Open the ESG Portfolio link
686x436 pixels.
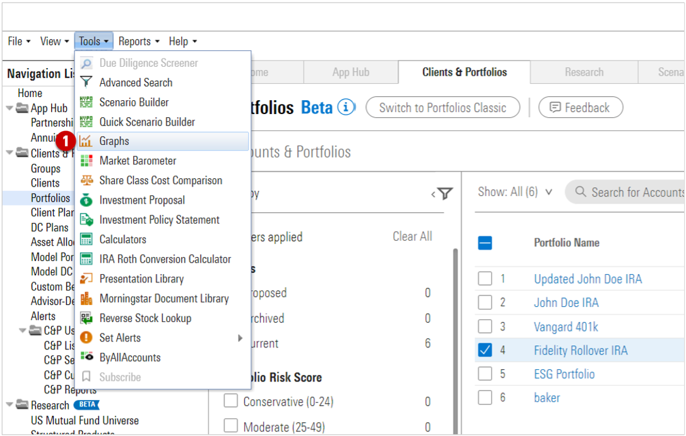point(564,374)
